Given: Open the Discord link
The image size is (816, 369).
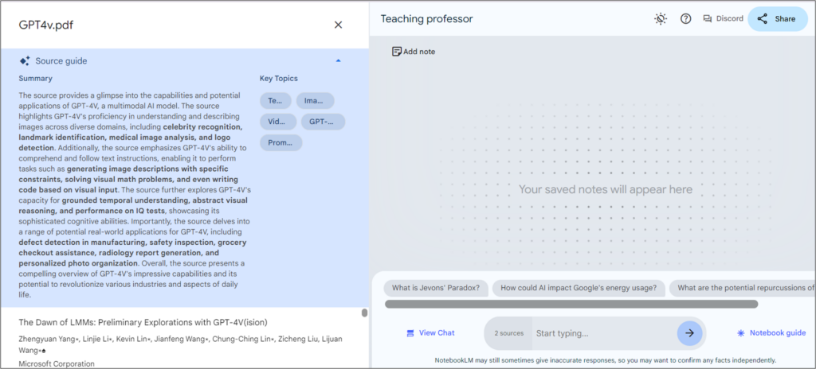Looking at the screenshot, I should [x=724, y=19].
